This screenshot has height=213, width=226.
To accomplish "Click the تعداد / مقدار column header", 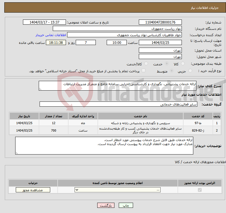I will click(53, 116).
